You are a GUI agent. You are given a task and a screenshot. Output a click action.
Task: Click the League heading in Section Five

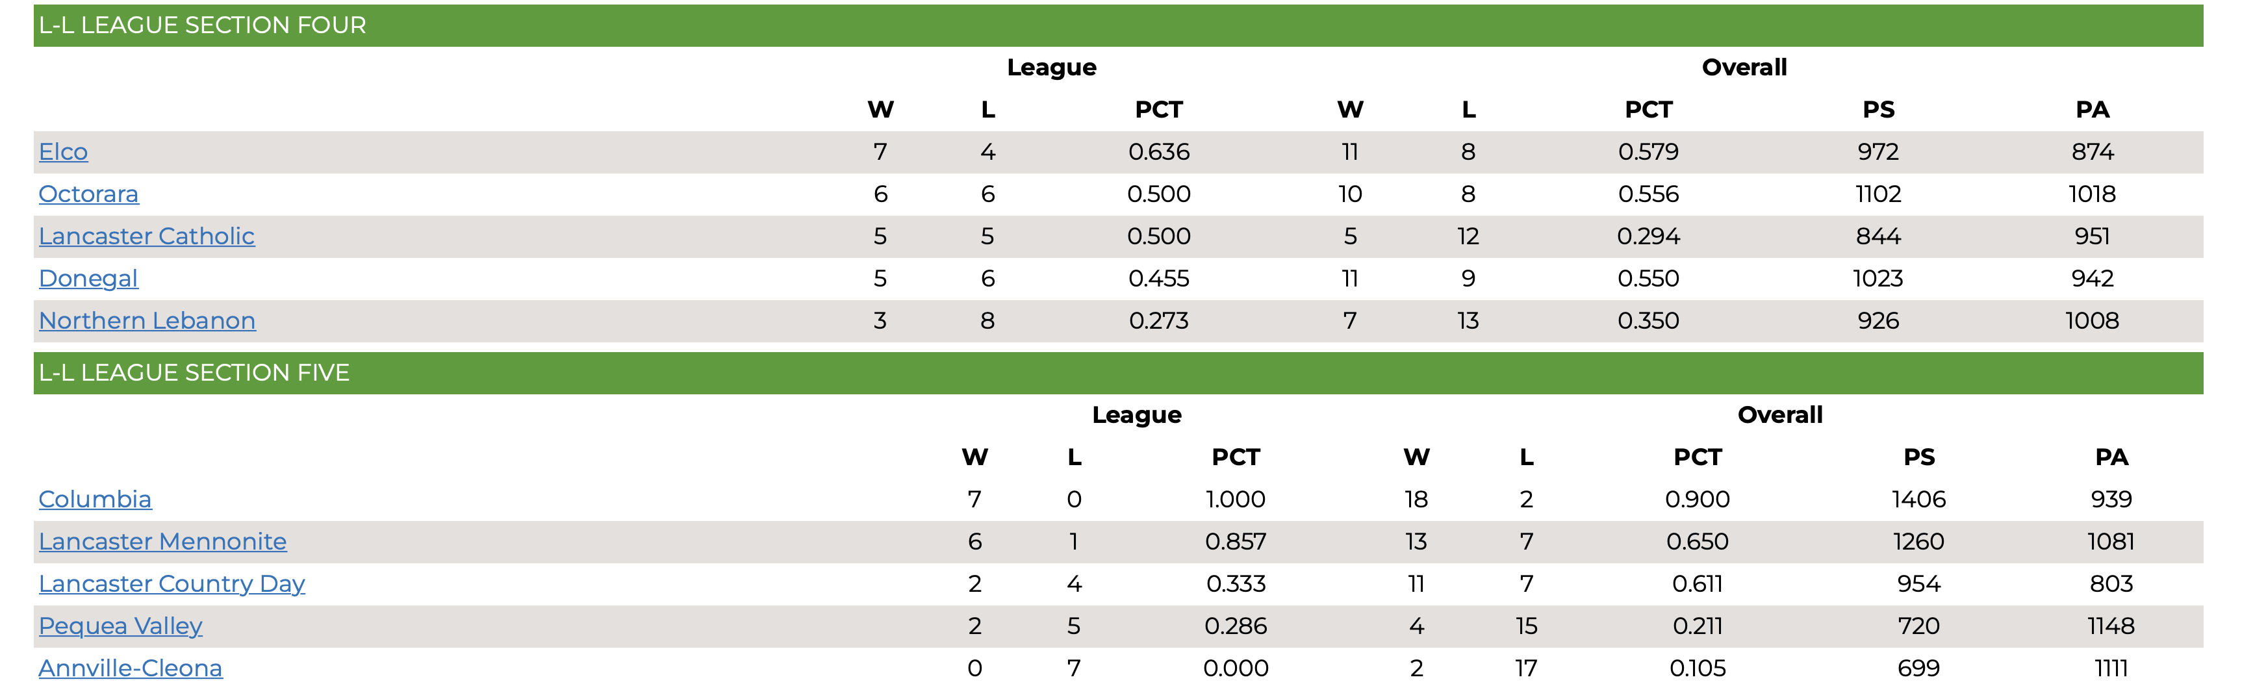(1136, 415)
